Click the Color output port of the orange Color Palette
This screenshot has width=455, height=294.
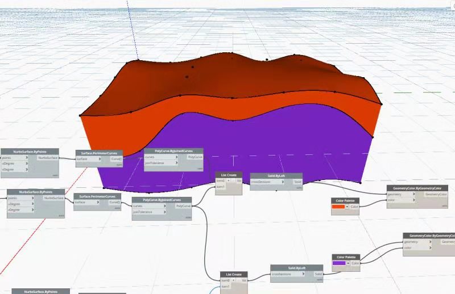[354, 207]
